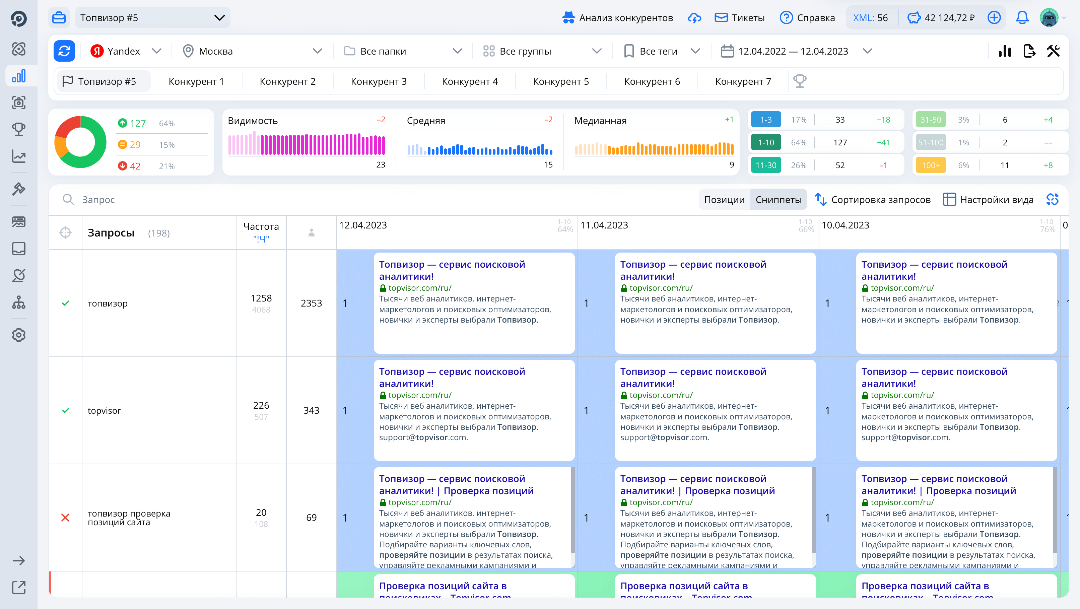1080x609 pixels.
Task: Click the plus icon to top up balance
Action: 994,18
